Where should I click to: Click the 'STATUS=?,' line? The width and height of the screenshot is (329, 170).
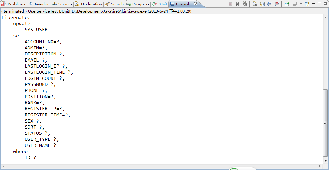click(x=37, y=133)
